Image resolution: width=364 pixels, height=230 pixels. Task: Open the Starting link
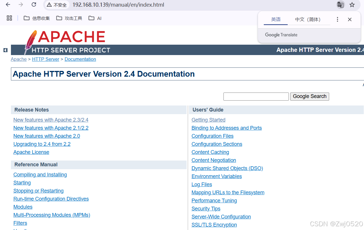click(22, 183)
